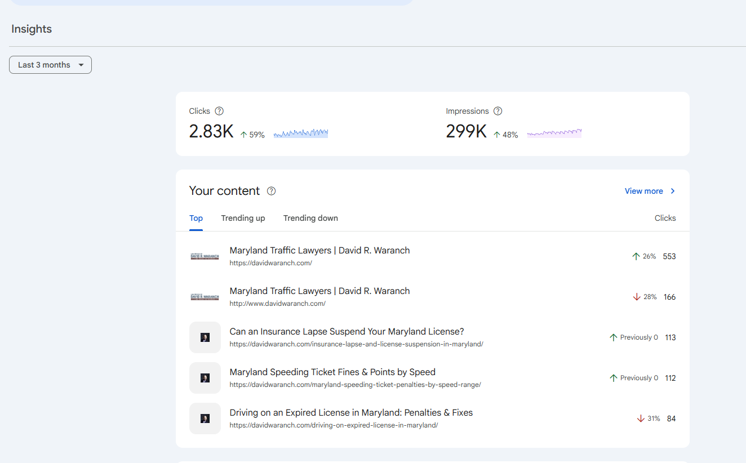Click the https://davidwaranch.com/ URL text
Viewport: 746px width, 463px height.
click(271, 263)
